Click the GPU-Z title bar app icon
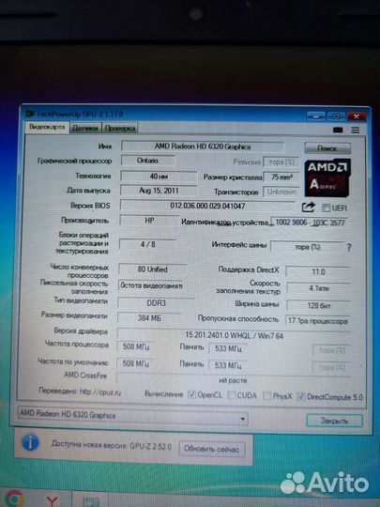This screenshot has height=507, width=380. point(30,114)
